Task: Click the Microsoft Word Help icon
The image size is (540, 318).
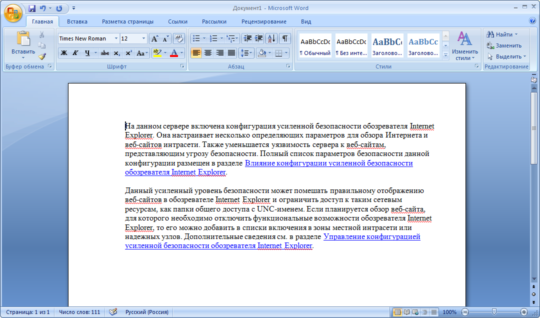Action: coord(532,20)
